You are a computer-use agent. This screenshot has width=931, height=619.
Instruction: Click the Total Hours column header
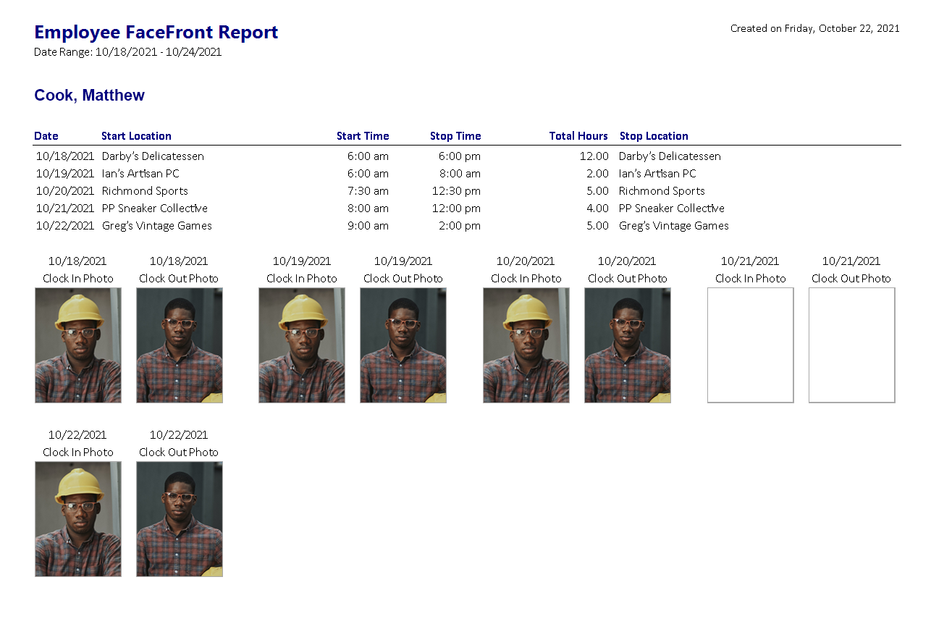click(x=578, y=136)
